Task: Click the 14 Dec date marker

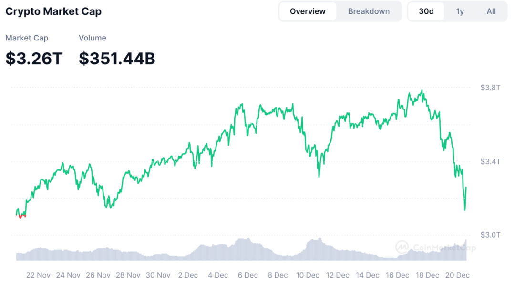Action: [368, 275]
